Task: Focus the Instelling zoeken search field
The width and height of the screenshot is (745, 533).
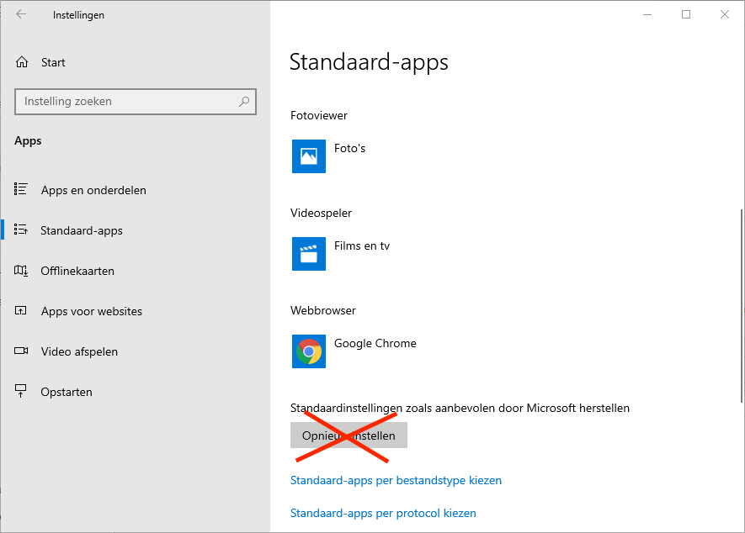Action: pyautogui.click(x=126, y=102)
